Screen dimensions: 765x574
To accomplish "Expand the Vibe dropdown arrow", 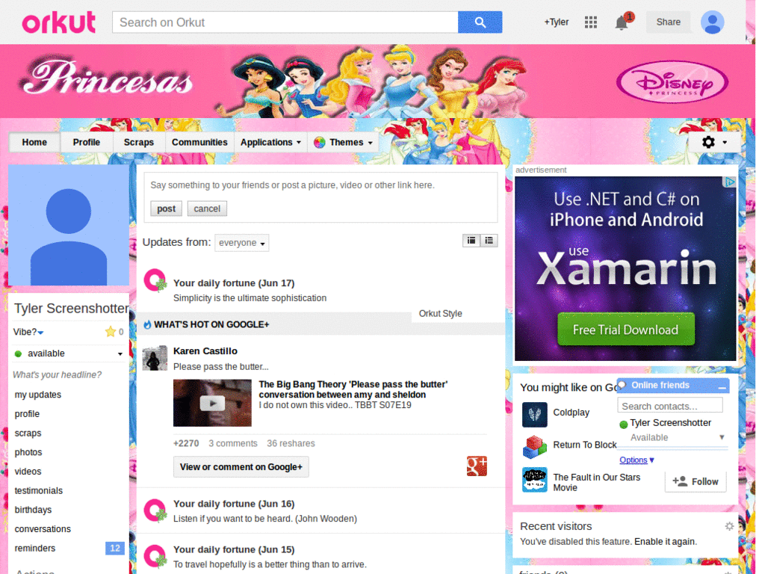I will coord(40,333).
